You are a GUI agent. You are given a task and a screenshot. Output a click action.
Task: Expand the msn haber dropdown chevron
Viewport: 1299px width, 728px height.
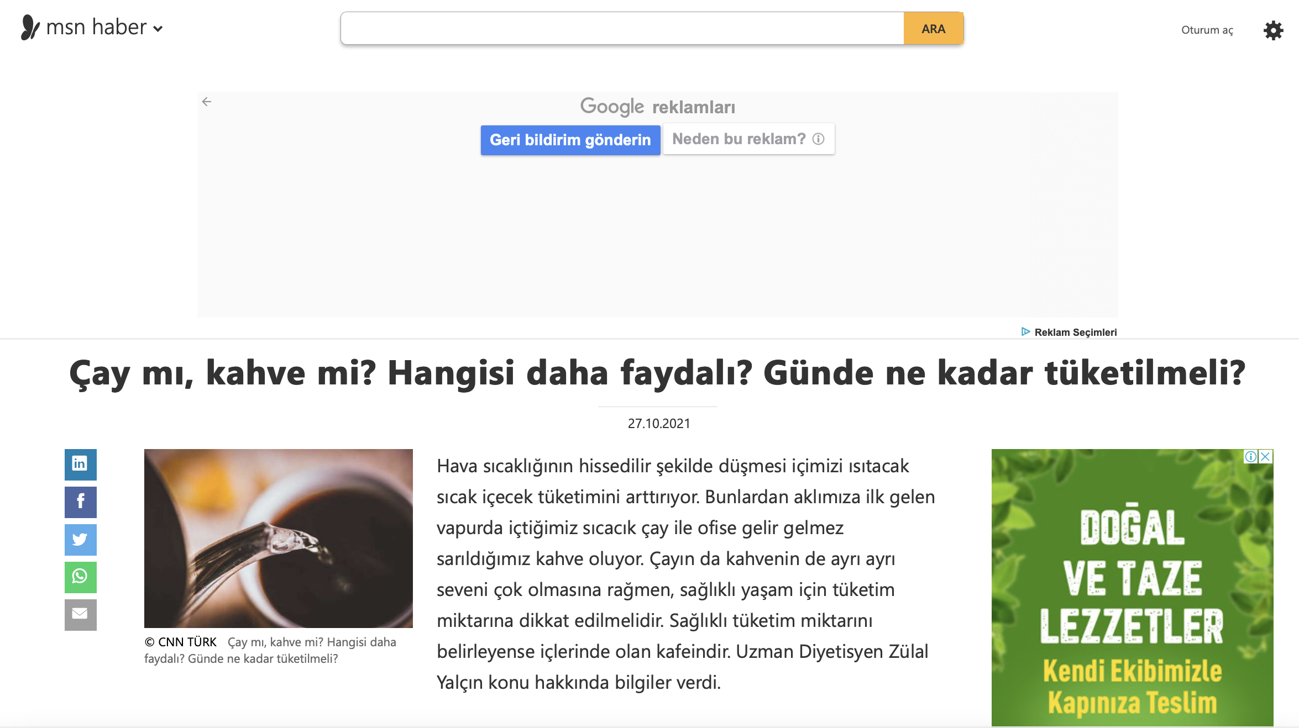coord(158,29)
